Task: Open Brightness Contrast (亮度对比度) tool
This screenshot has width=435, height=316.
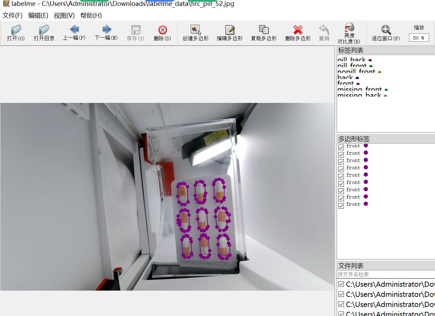Action: pyautogui.click(x=349, y=33)
